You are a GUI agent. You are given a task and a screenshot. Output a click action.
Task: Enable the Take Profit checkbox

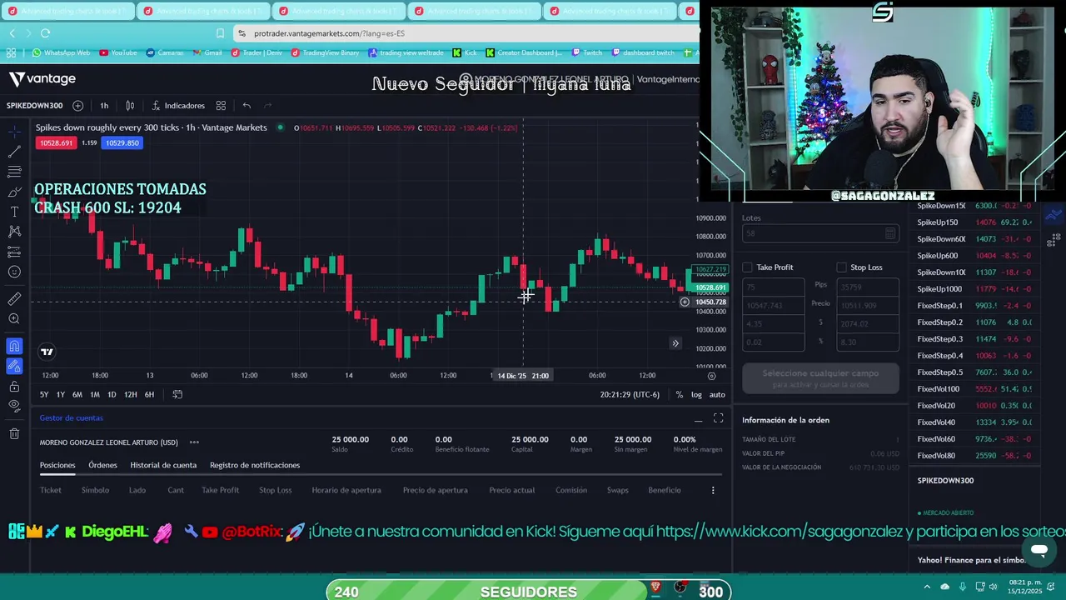(747, 267)
